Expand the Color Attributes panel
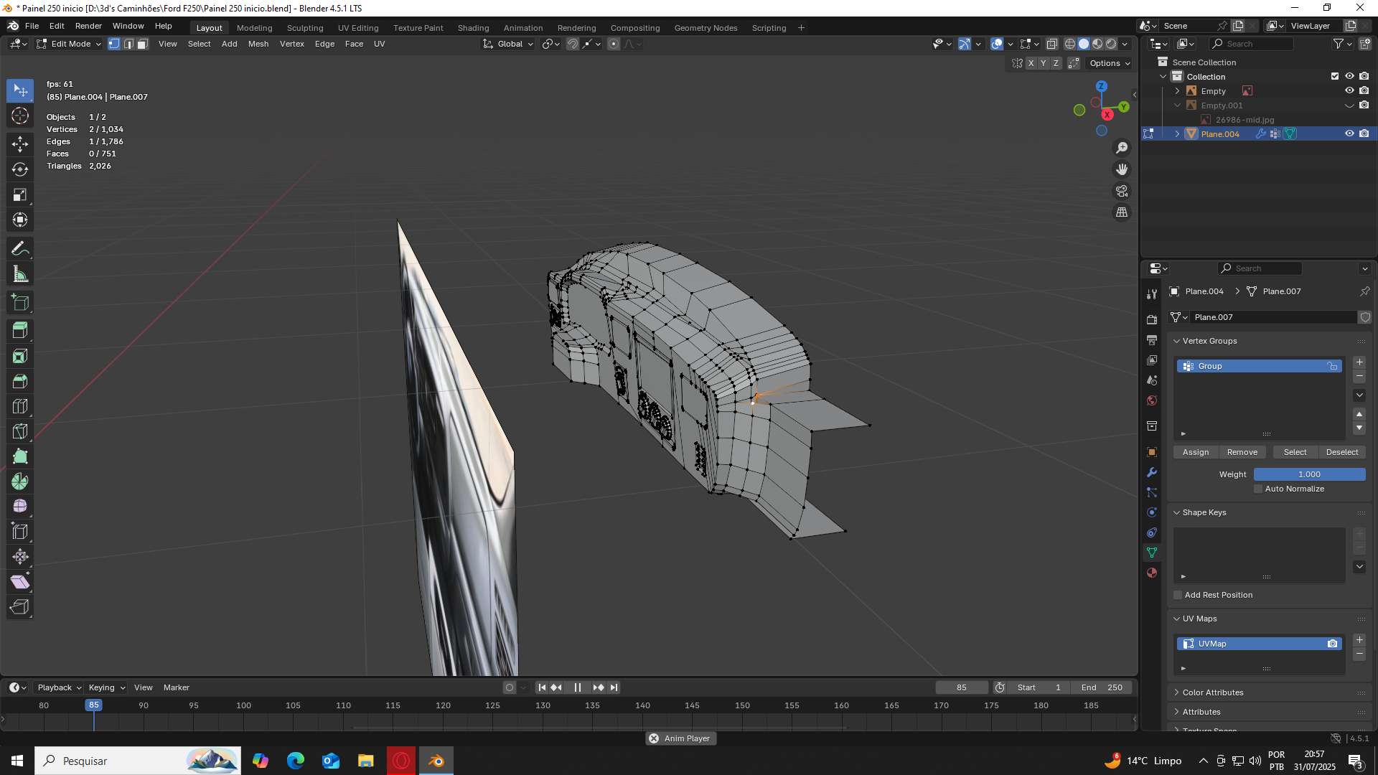The image size is (1378, 775). point(1212,692)
